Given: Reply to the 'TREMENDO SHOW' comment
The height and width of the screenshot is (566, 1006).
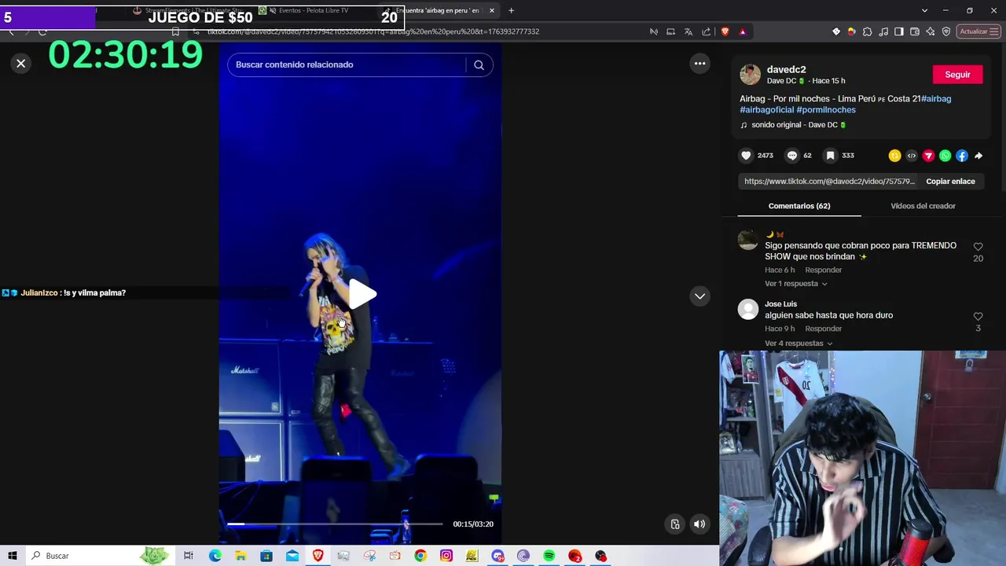Looking at the screenshot, I should click(x=823, y=270).
